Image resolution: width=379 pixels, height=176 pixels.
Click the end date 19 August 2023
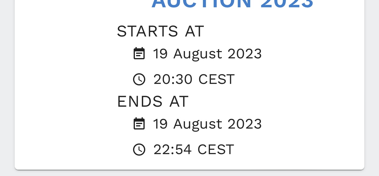pyautogui.click(x=208, y=124)
